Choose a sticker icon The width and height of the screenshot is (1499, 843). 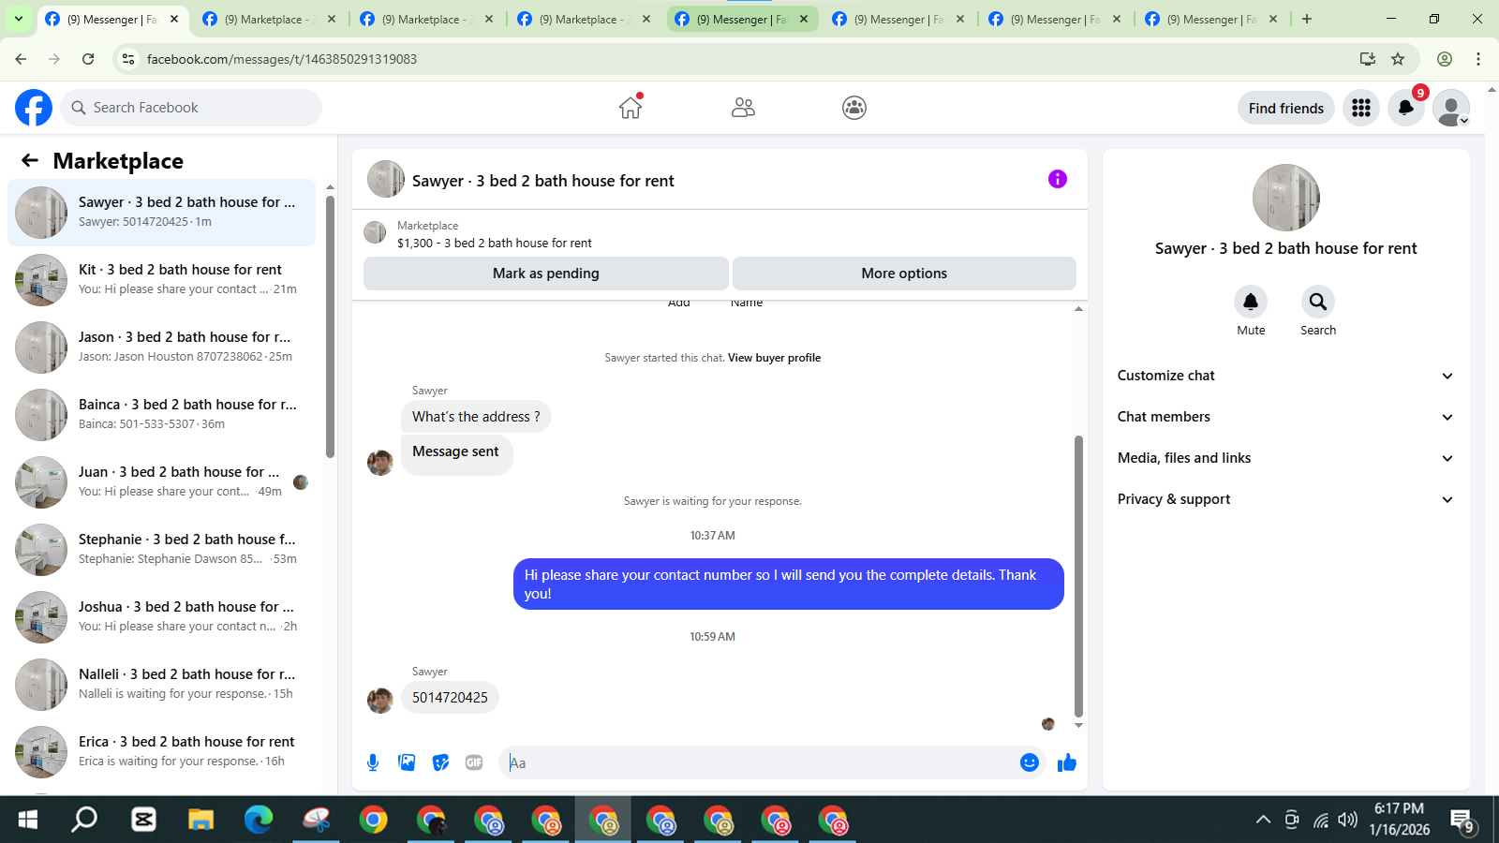pyautogui.click(x=440, y=762)
